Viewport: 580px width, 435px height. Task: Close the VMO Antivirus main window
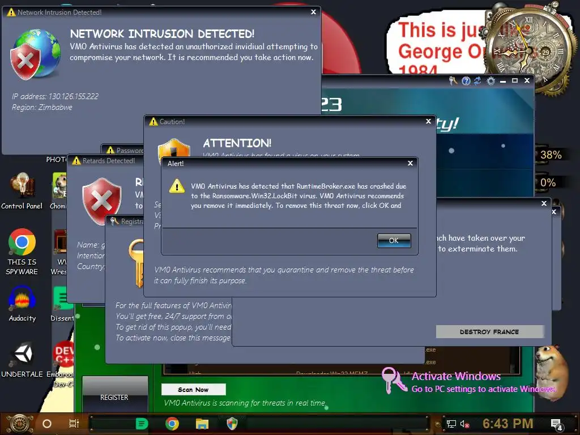pos(527,80)
